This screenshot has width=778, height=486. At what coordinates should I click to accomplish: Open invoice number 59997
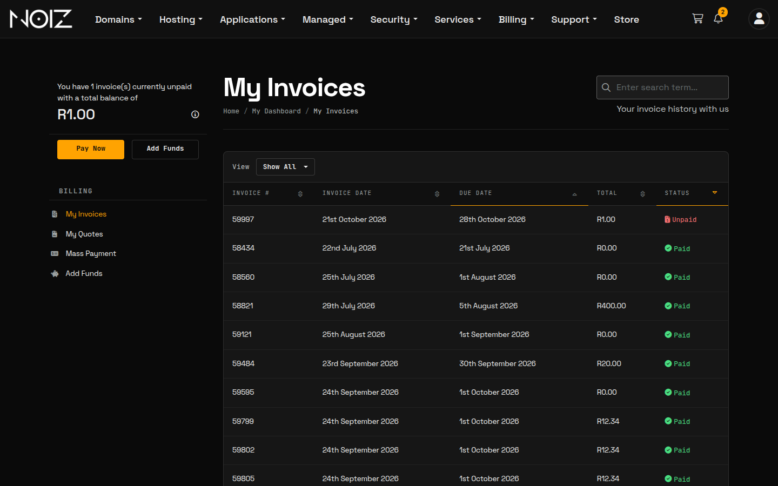pyautogui.click(x=243, y=219)
